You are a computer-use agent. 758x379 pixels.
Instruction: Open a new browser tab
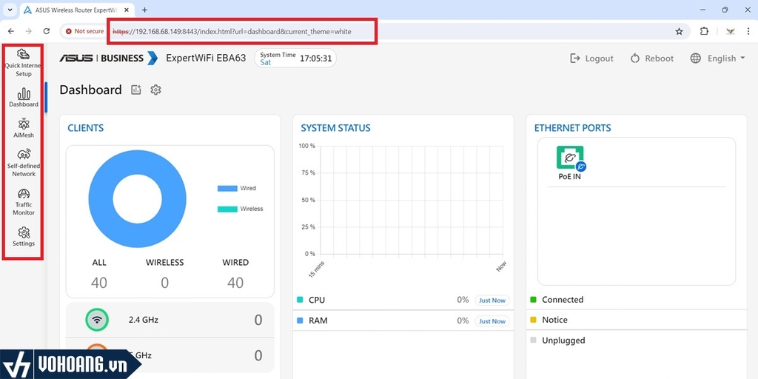[x=144, y=10]
